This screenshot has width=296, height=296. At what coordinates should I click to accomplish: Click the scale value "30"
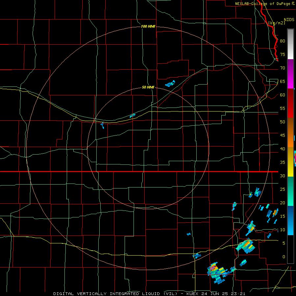[x=283, y=176]
